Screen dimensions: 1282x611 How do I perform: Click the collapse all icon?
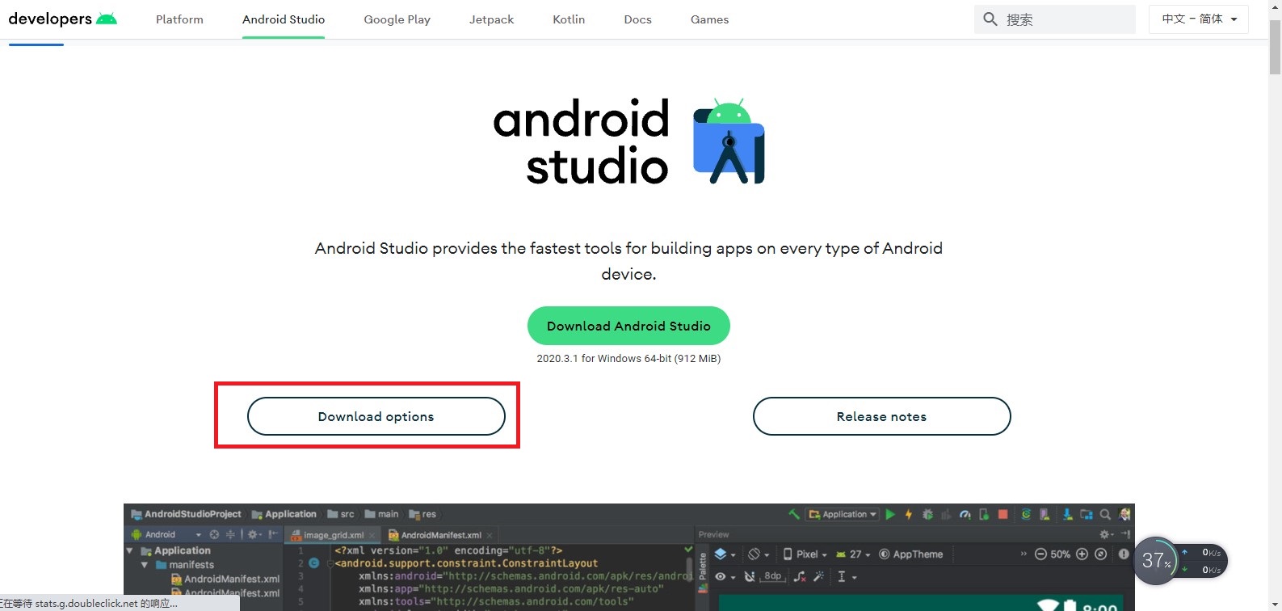tap(230, 534)
